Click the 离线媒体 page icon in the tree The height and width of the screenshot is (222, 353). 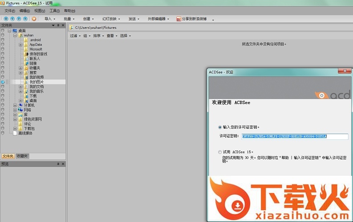coord(15,133)
